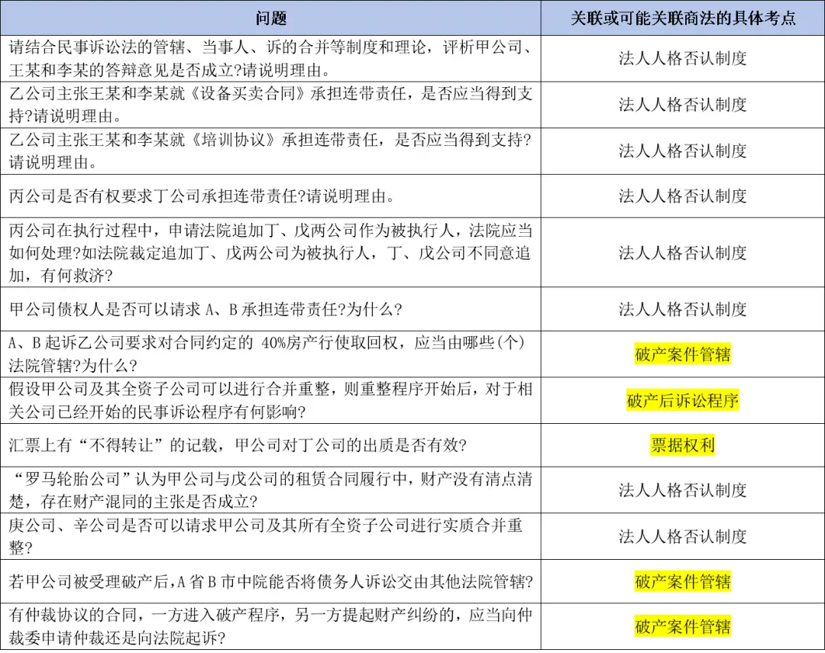Click question about 汇票上有“不得转让”的记载
Viewport: 825px width, 653px height.
coord(238,445)
